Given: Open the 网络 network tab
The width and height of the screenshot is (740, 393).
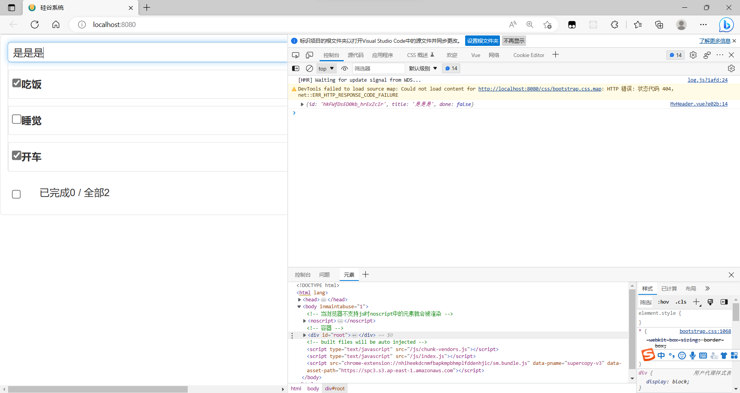Looking at the screenshot, I should click(494, 55).
